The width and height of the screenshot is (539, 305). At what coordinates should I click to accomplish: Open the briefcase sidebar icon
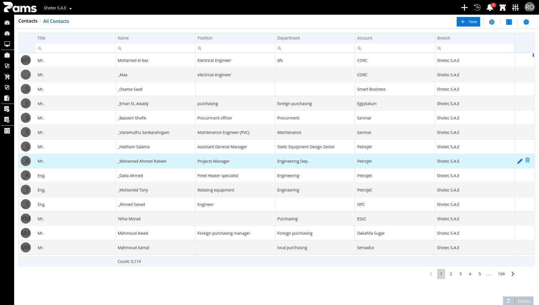(7, 55)
